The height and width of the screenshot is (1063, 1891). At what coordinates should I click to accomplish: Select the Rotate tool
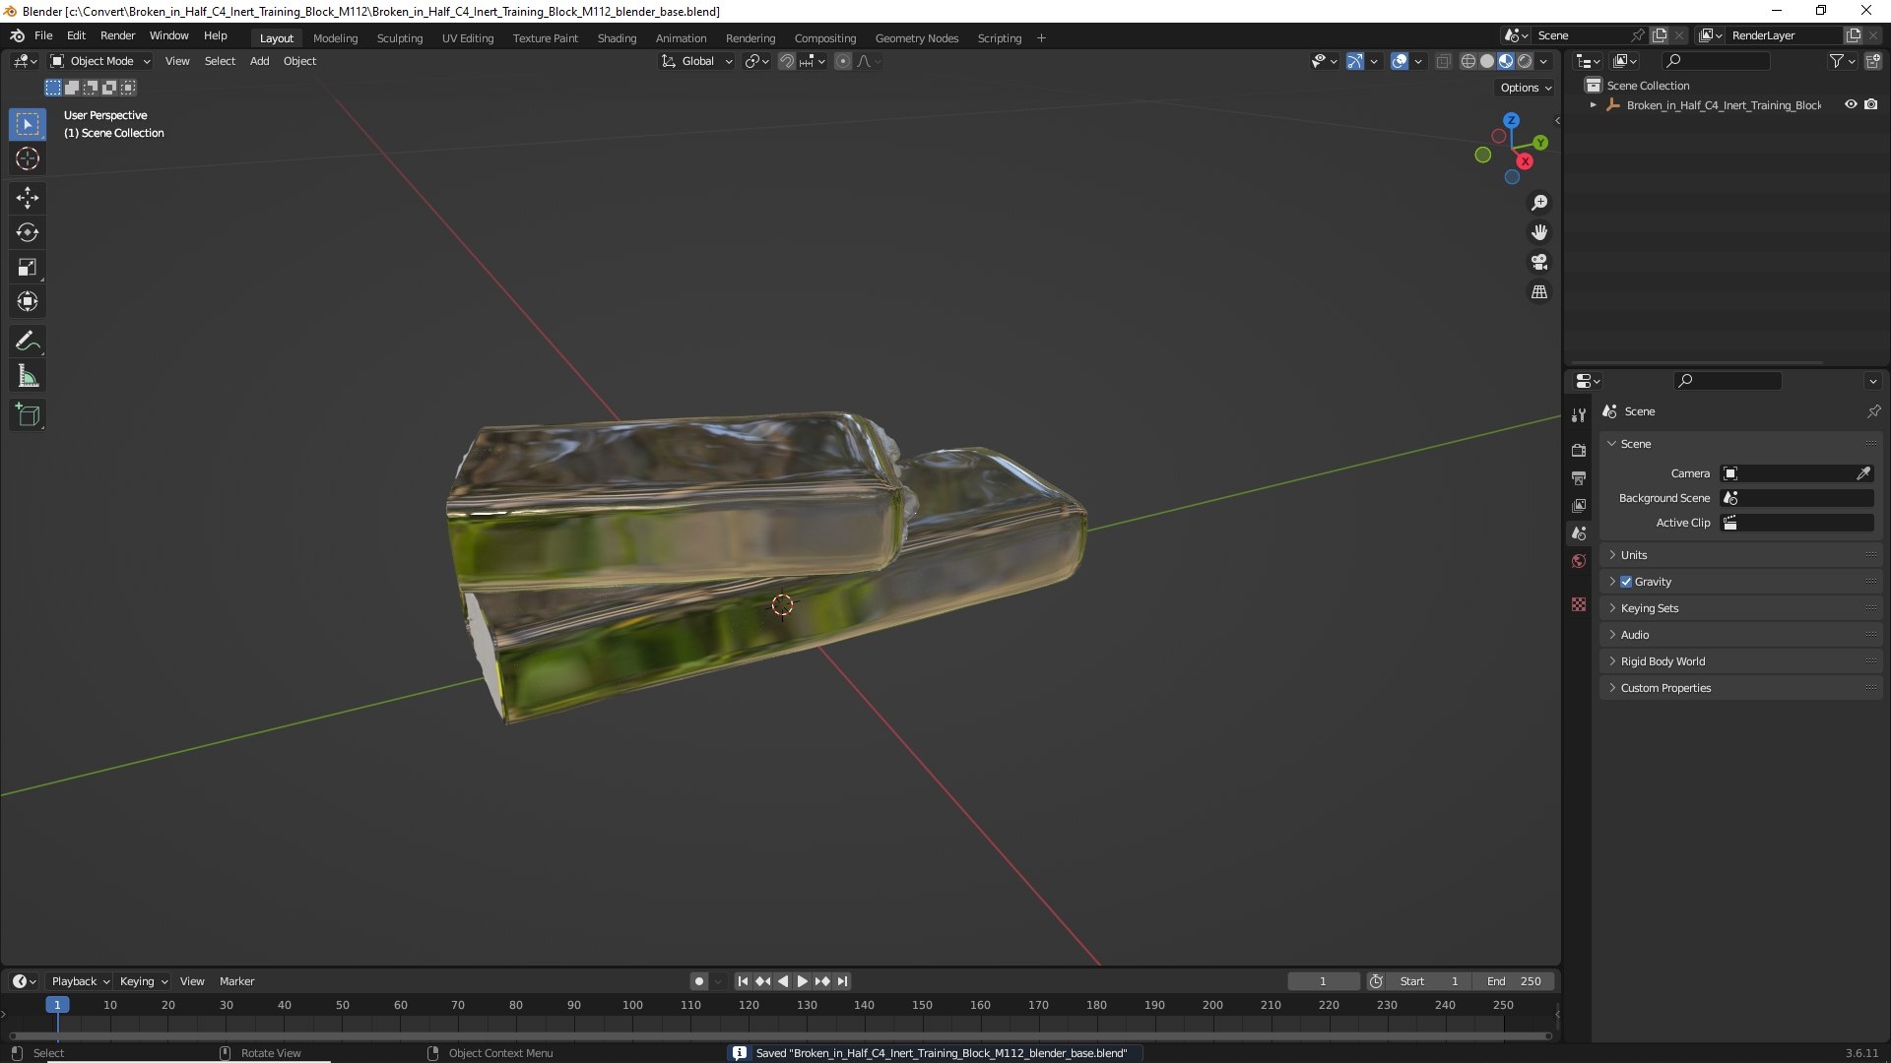click(28, 232)
